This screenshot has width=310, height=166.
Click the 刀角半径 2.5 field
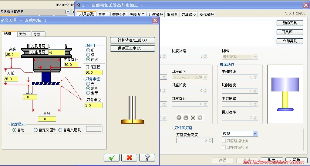click(93, 105)
